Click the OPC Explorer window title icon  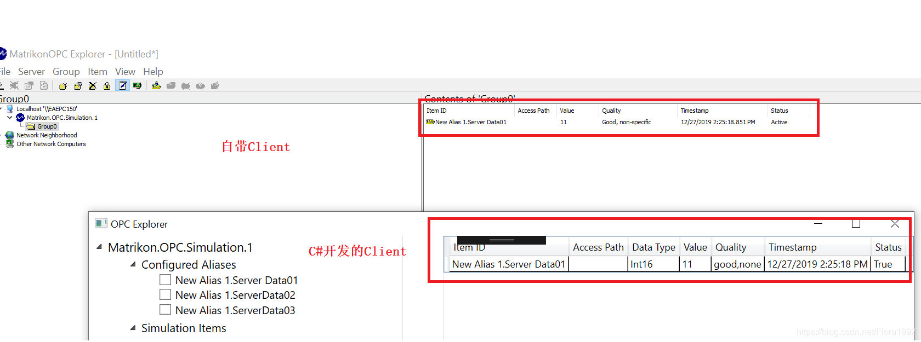(x=101, y=223)
